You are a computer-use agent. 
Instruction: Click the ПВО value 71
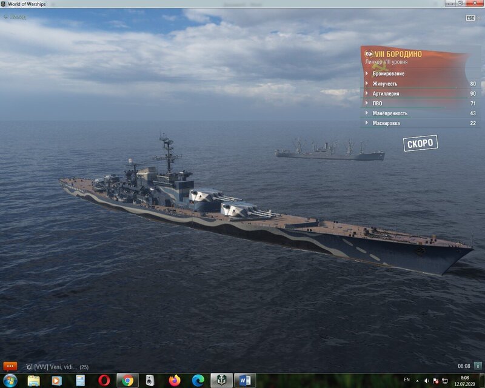point(473,104)
